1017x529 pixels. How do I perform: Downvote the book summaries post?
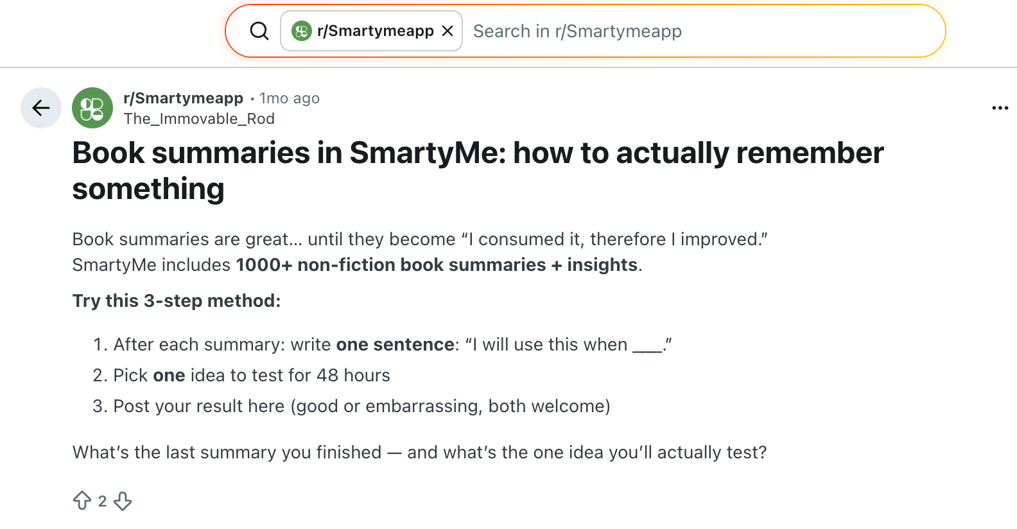point(123,501)
